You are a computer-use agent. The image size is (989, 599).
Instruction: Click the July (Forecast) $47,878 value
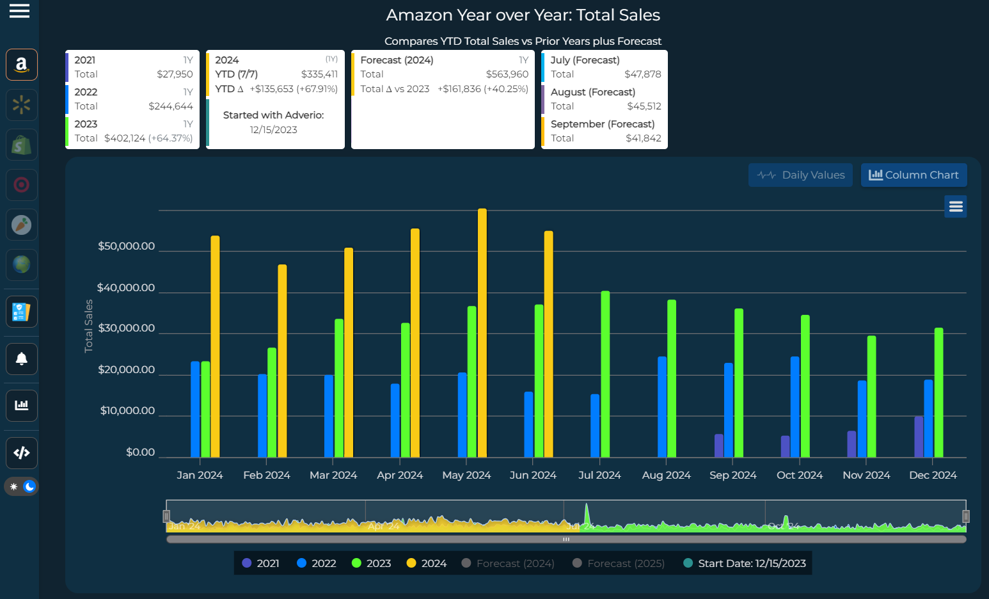click(643, 74)
